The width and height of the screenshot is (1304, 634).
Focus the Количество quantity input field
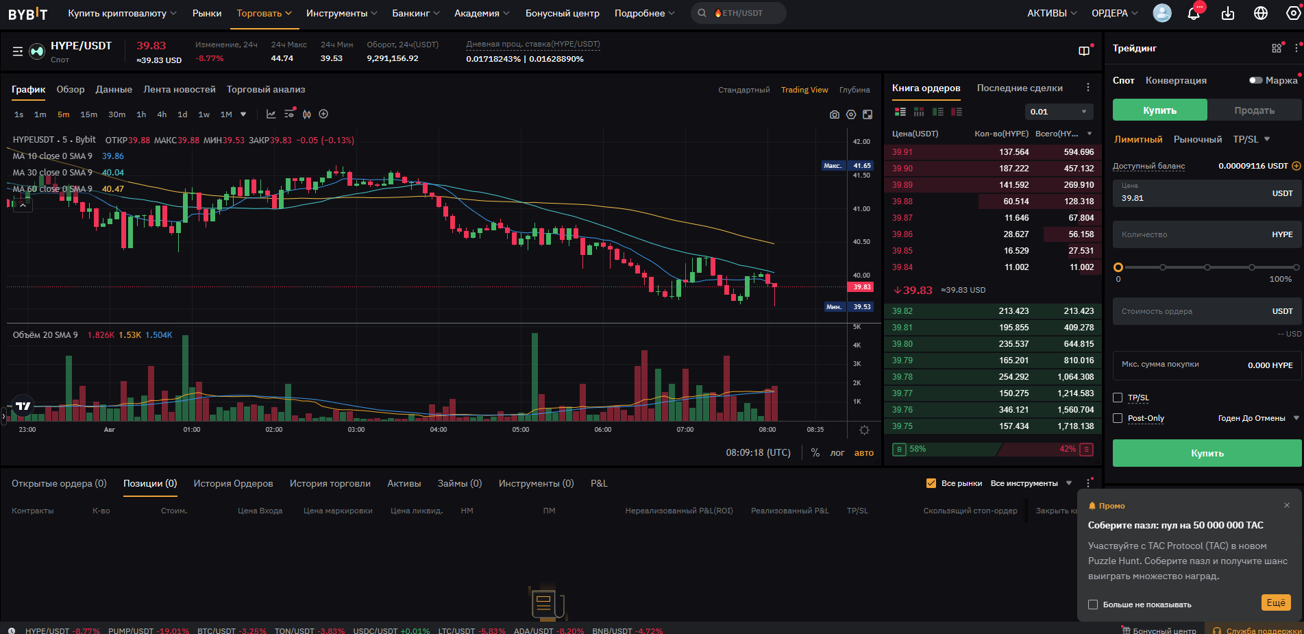tap(1207, 234)
